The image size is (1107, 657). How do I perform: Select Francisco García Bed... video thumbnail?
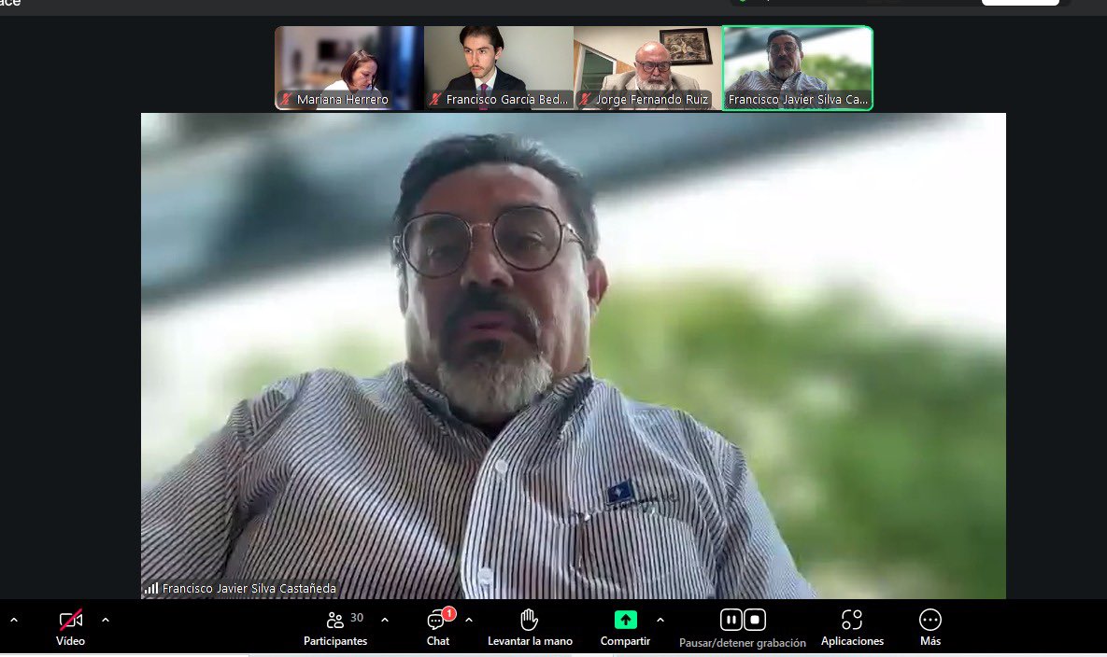click(x=499, y=68)
